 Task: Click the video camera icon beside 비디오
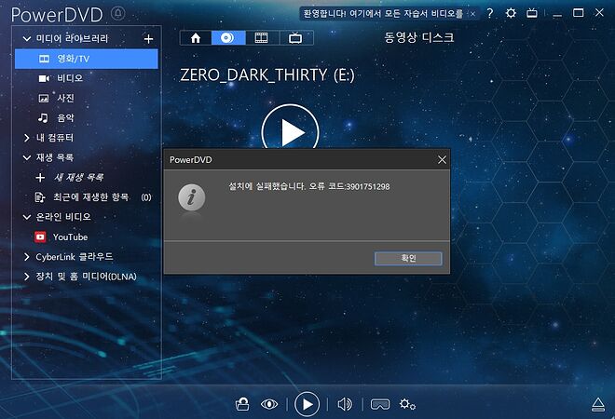(44, 78)
